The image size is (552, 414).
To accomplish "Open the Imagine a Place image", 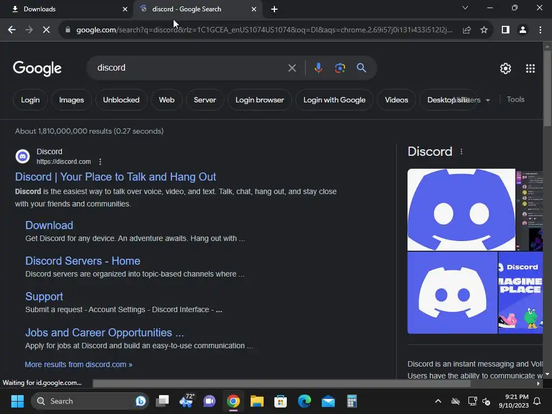I will click(521, 293).
